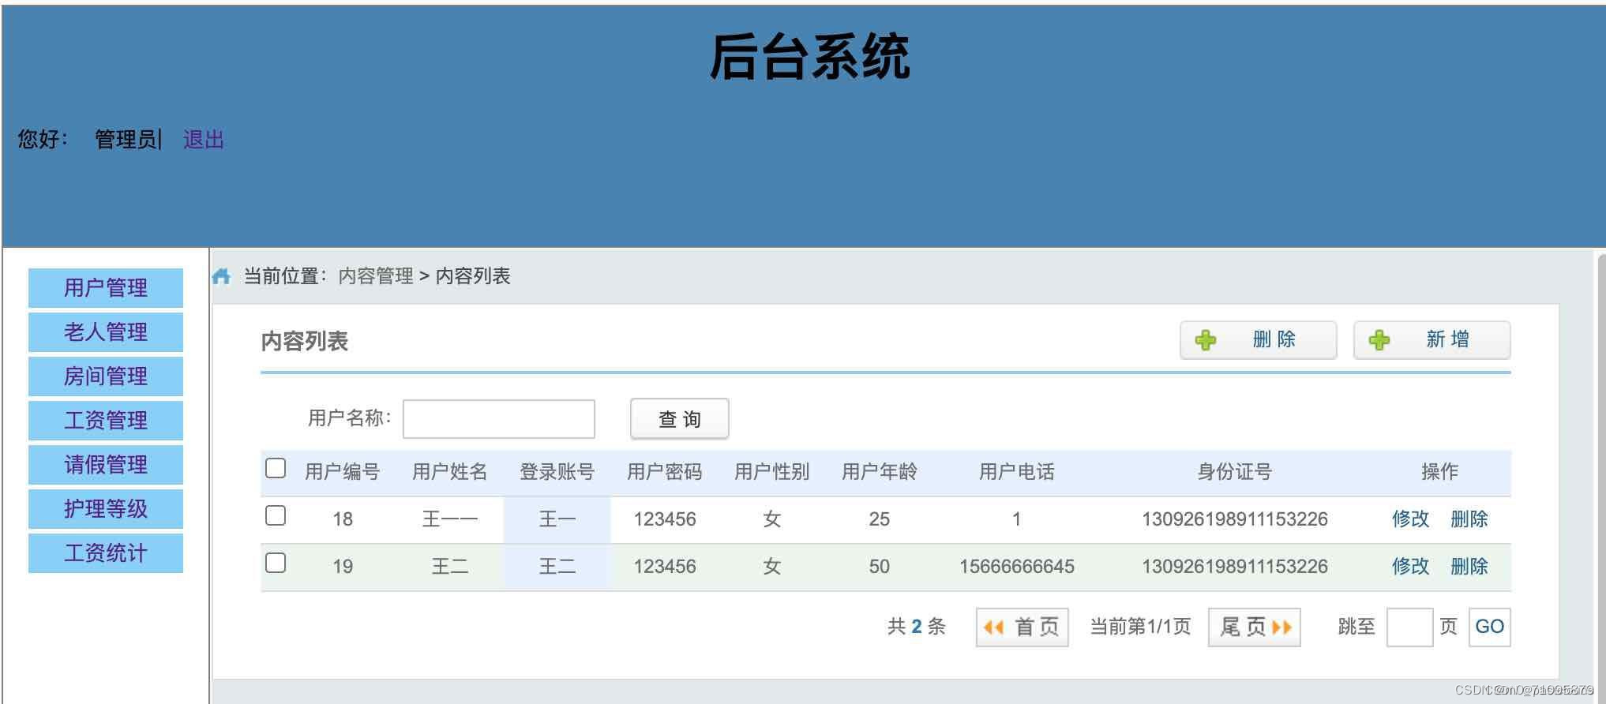
Task: Click user number cell 19
Action: (343, 567)
